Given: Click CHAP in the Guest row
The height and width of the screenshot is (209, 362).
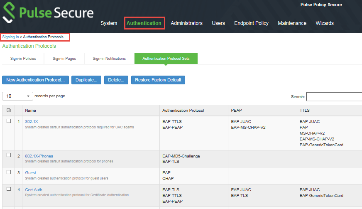Looking at the screenshot, I should click(x=168, y=179).
